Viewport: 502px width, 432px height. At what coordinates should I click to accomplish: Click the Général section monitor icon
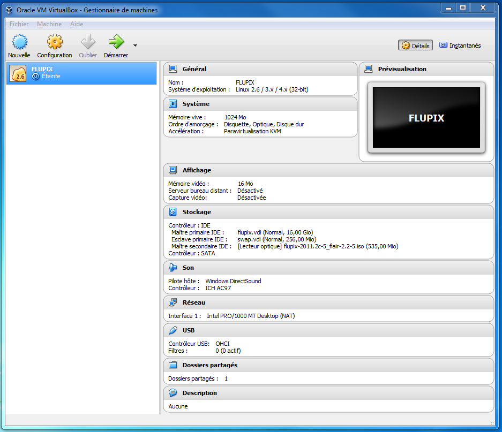coord(173,69)
